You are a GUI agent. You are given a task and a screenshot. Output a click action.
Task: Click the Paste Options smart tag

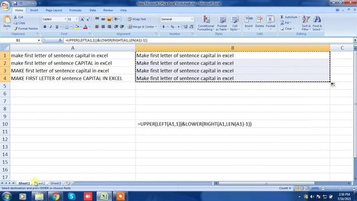coord(332,84)
